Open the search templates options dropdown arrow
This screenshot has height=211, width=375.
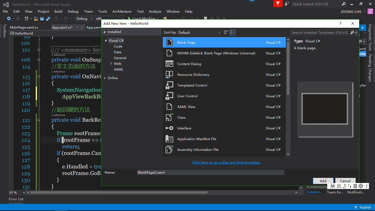point(356,32)
